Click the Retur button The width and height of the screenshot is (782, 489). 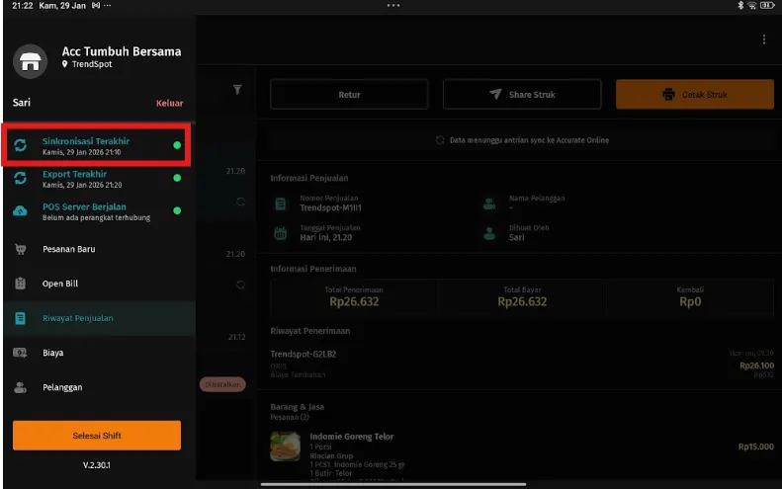(x=349, y=94)
